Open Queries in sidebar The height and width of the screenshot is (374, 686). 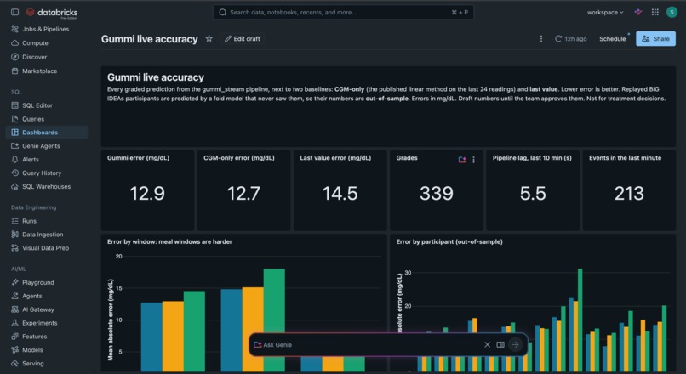click(x=33, y=119)
